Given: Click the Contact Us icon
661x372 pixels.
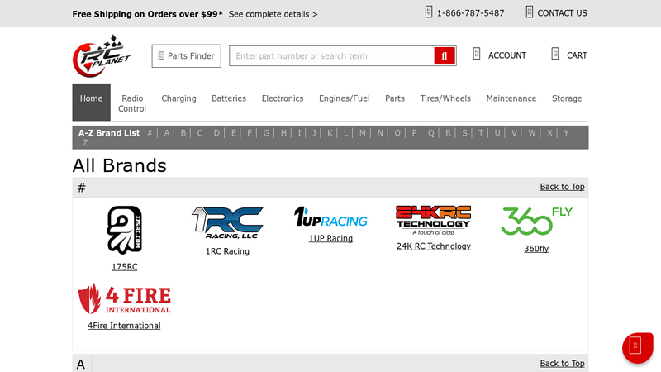Looking at the screenshot, I should [529, 12].
